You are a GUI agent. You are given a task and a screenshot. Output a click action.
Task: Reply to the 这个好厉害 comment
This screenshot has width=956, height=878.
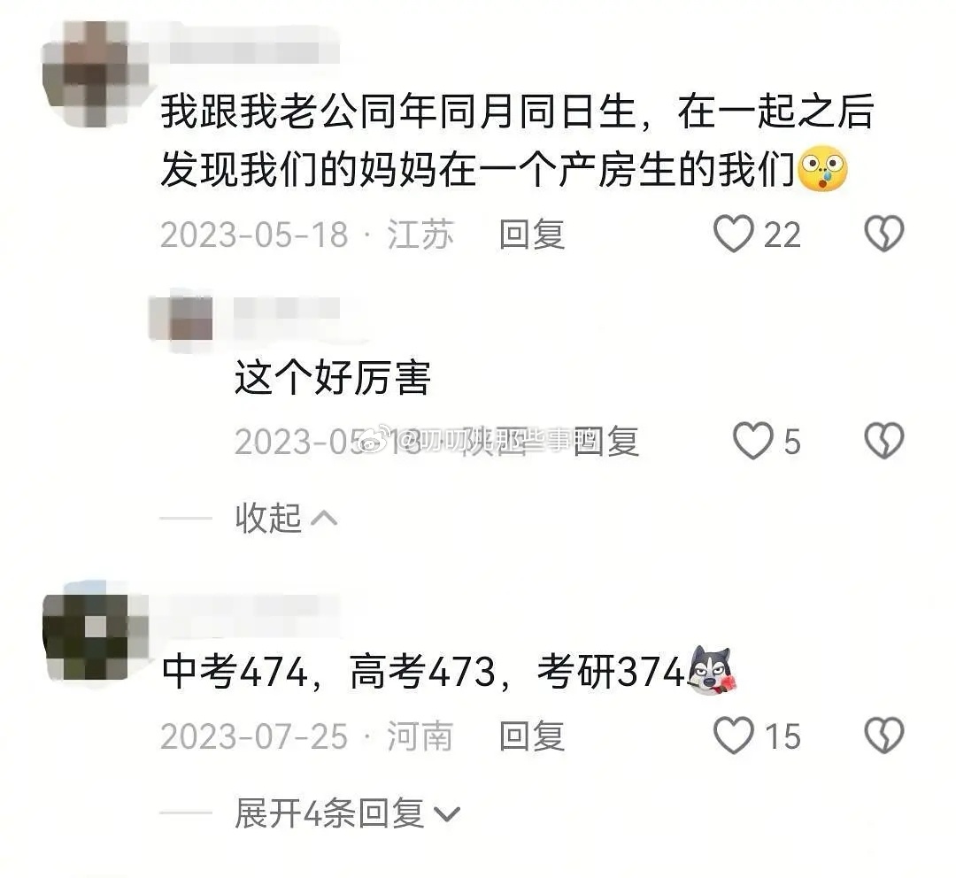coord(606,441)
